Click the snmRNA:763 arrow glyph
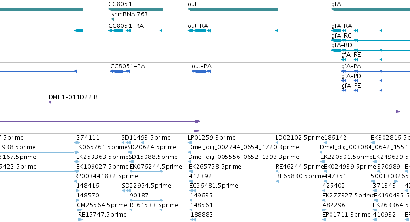The height and width of the screenshot is (222, 410). click(112, 19)
